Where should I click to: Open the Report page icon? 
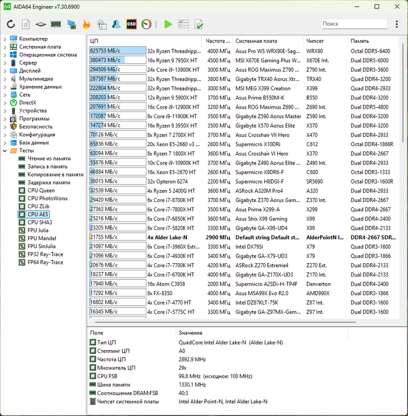coord(26,24)
